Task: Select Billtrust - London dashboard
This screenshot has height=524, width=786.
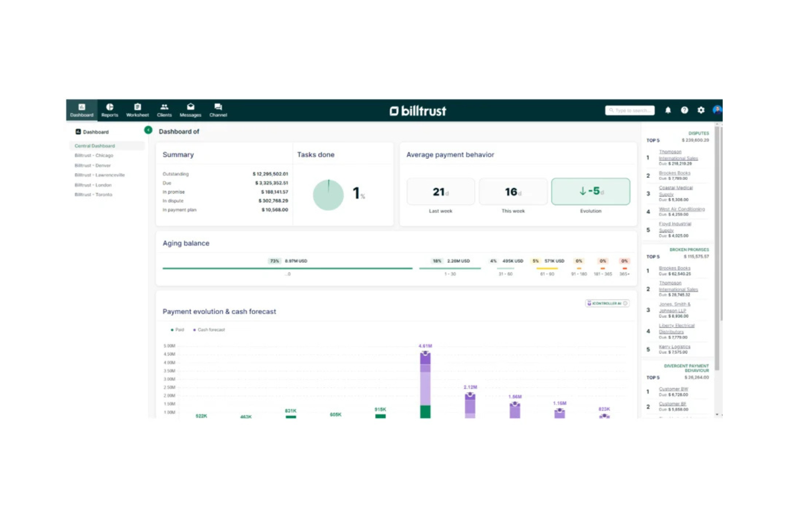Action: 93,185
